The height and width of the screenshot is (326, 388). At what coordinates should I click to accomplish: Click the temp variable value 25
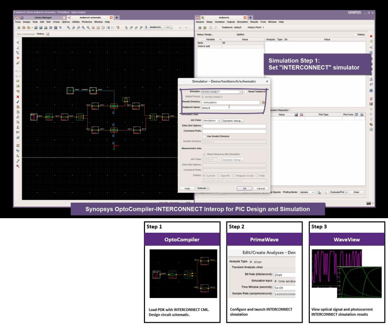pos(243,43)
